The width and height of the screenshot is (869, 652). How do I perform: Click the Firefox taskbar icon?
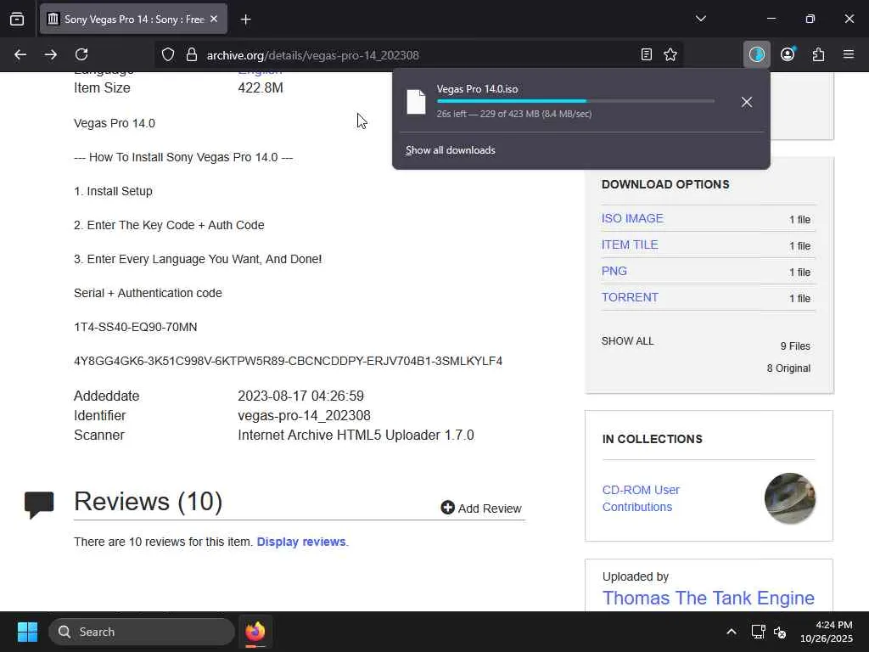click(255, 632)
